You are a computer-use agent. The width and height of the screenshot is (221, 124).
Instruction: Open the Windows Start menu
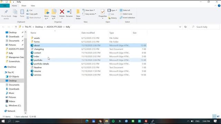tap(3, 121)
